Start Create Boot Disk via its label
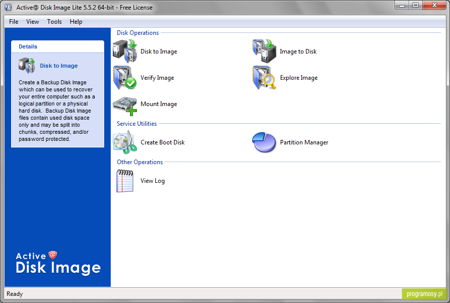Screen dimensions: 450x303 162,142
